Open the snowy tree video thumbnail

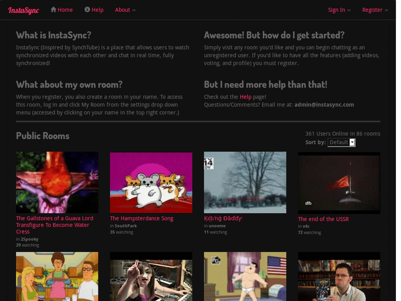245,182
